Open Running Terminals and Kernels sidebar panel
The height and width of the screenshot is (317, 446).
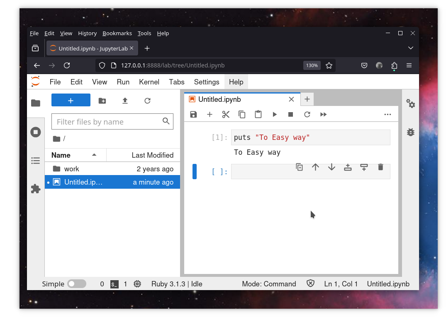click(x=36, y=132)
